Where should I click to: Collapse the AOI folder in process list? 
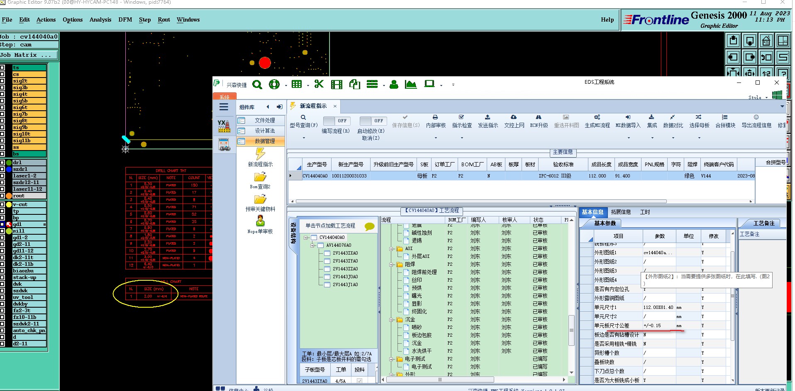(391, 249)
